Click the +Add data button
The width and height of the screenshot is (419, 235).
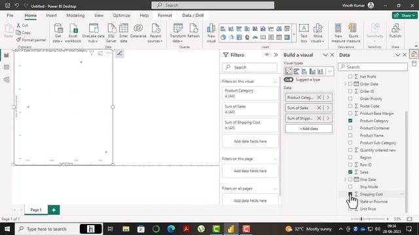tap(309, 129)
